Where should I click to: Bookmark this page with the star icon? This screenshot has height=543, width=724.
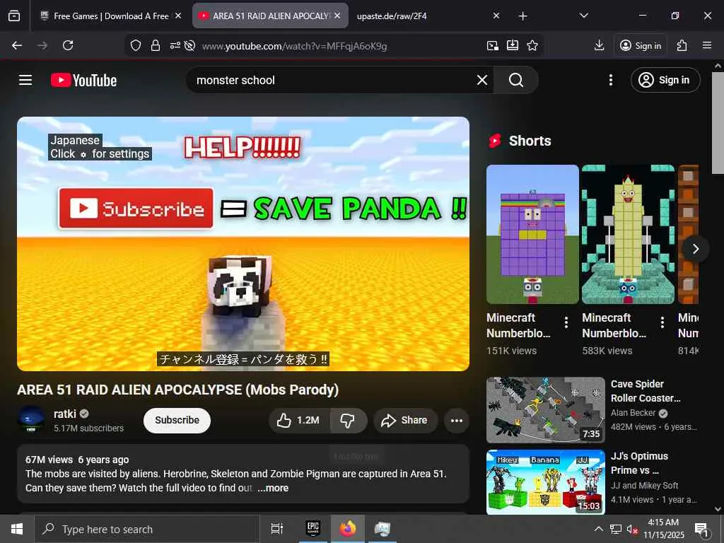[532, 45]
